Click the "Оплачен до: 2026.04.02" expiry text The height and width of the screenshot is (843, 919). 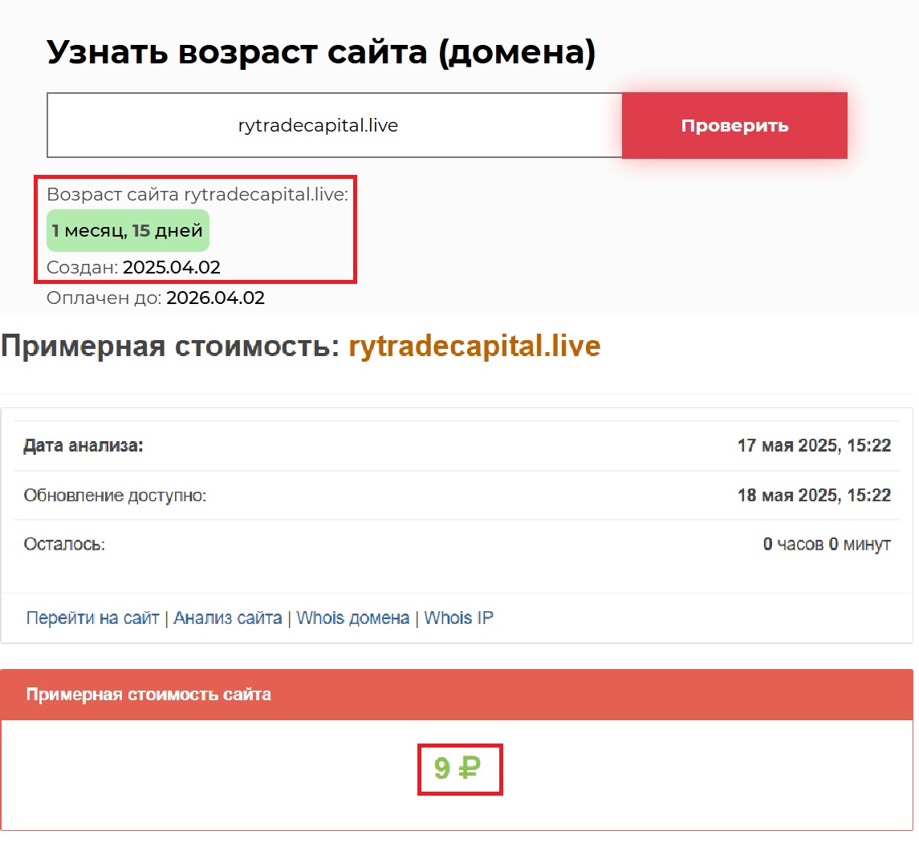click(156, 298)
